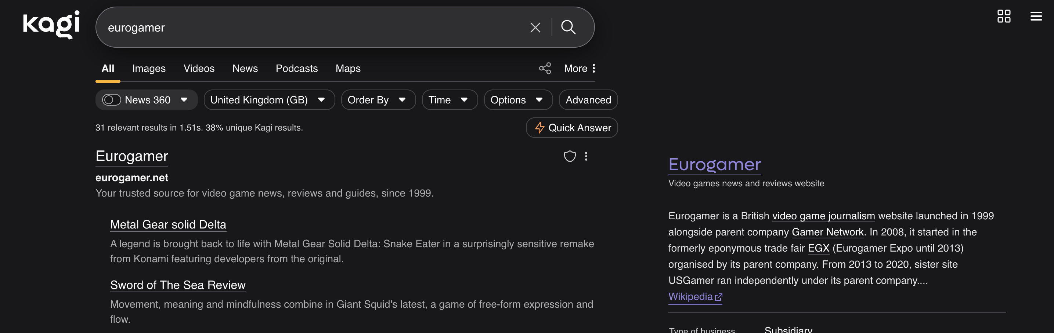Click the Advanced search button

[x=588, y=100]
